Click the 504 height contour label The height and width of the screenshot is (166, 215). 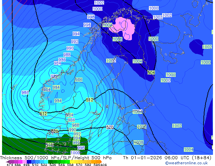coord(151,72)
